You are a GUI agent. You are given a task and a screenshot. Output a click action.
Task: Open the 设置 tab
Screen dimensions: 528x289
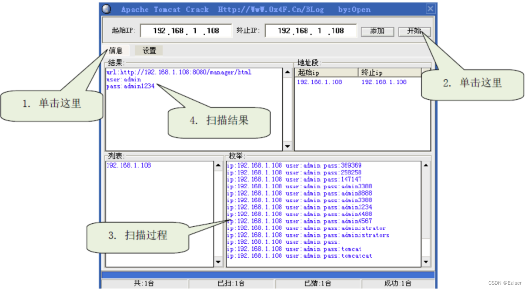click(149, 50)
